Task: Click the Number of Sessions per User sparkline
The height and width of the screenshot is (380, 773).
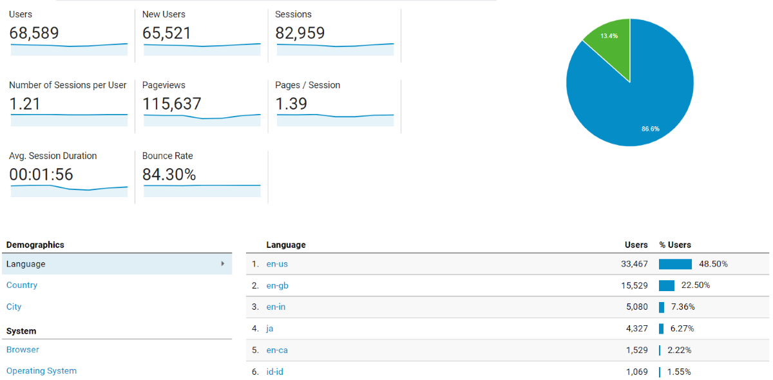Action: (x=69, y=120)
